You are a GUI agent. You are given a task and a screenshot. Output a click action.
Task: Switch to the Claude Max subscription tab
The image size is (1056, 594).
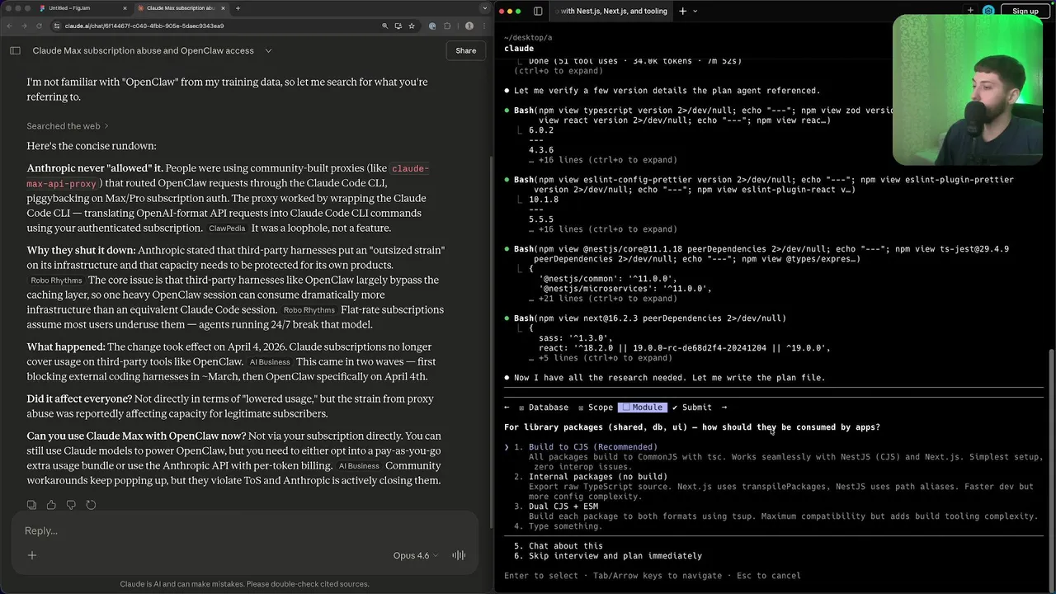click(x=181, y=8)
